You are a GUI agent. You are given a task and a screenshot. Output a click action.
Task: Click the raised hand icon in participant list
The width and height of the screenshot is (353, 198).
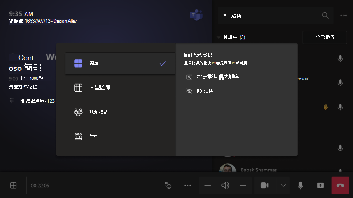tap(326, 107)
